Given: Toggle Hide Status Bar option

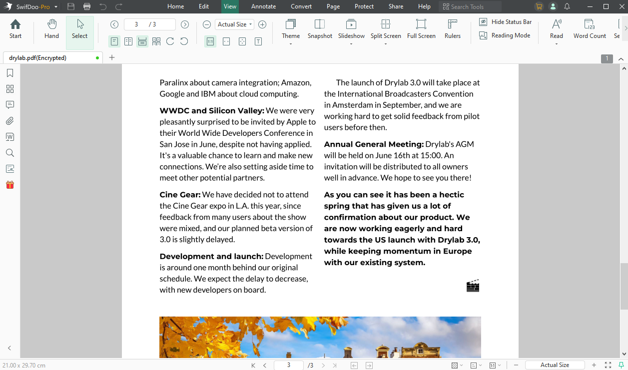Looking at the screenshot, I should (505, 22).
